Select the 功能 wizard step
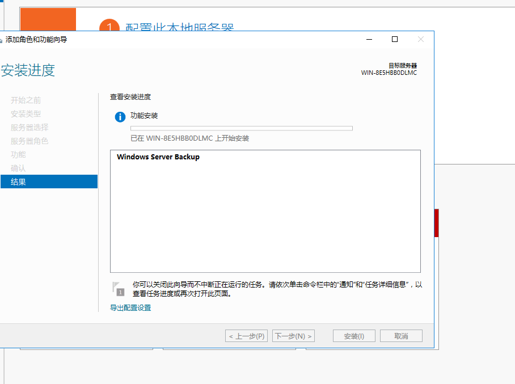This screenshot has width=515, height=384. coord(20,154)
